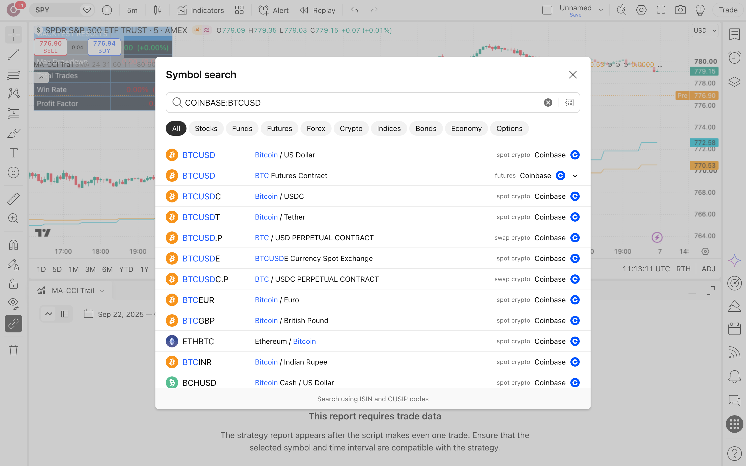Expand the MA-CCI Trail strategy dropdown
The height and width of the screenshot is (466, 746).
(102, 291)
